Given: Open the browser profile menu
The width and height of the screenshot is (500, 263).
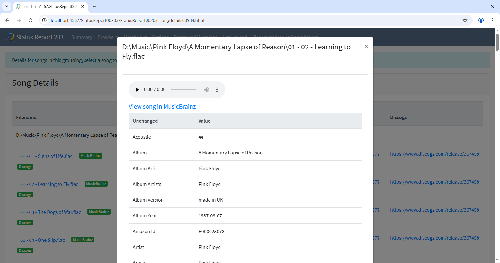Looking at the screenshot, I should point(481,20).
